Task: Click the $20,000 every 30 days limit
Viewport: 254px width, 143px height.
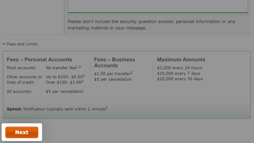Action: coord(180,79)
